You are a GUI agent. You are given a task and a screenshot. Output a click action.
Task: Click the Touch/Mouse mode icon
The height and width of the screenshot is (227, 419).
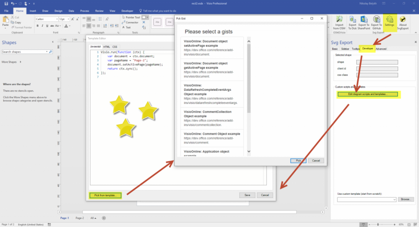26,4
